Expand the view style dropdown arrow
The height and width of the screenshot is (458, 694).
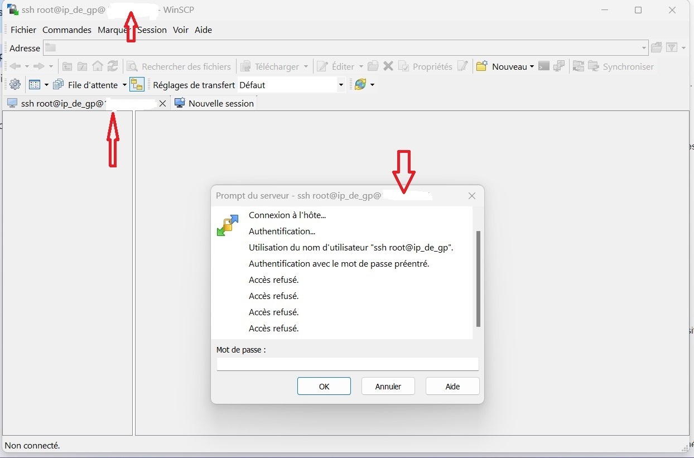(x=46, y=85)
